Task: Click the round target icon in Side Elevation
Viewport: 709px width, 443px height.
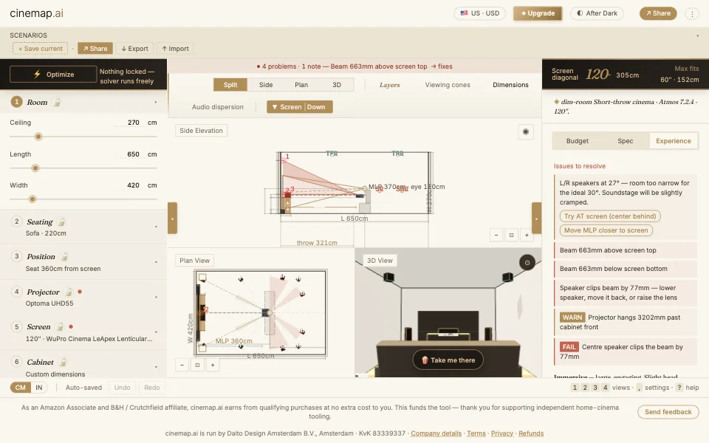Action: [526, 132]
